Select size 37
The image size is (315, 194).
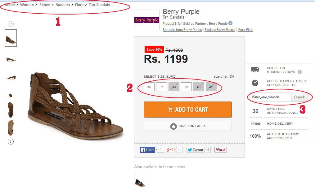[161, 87]
